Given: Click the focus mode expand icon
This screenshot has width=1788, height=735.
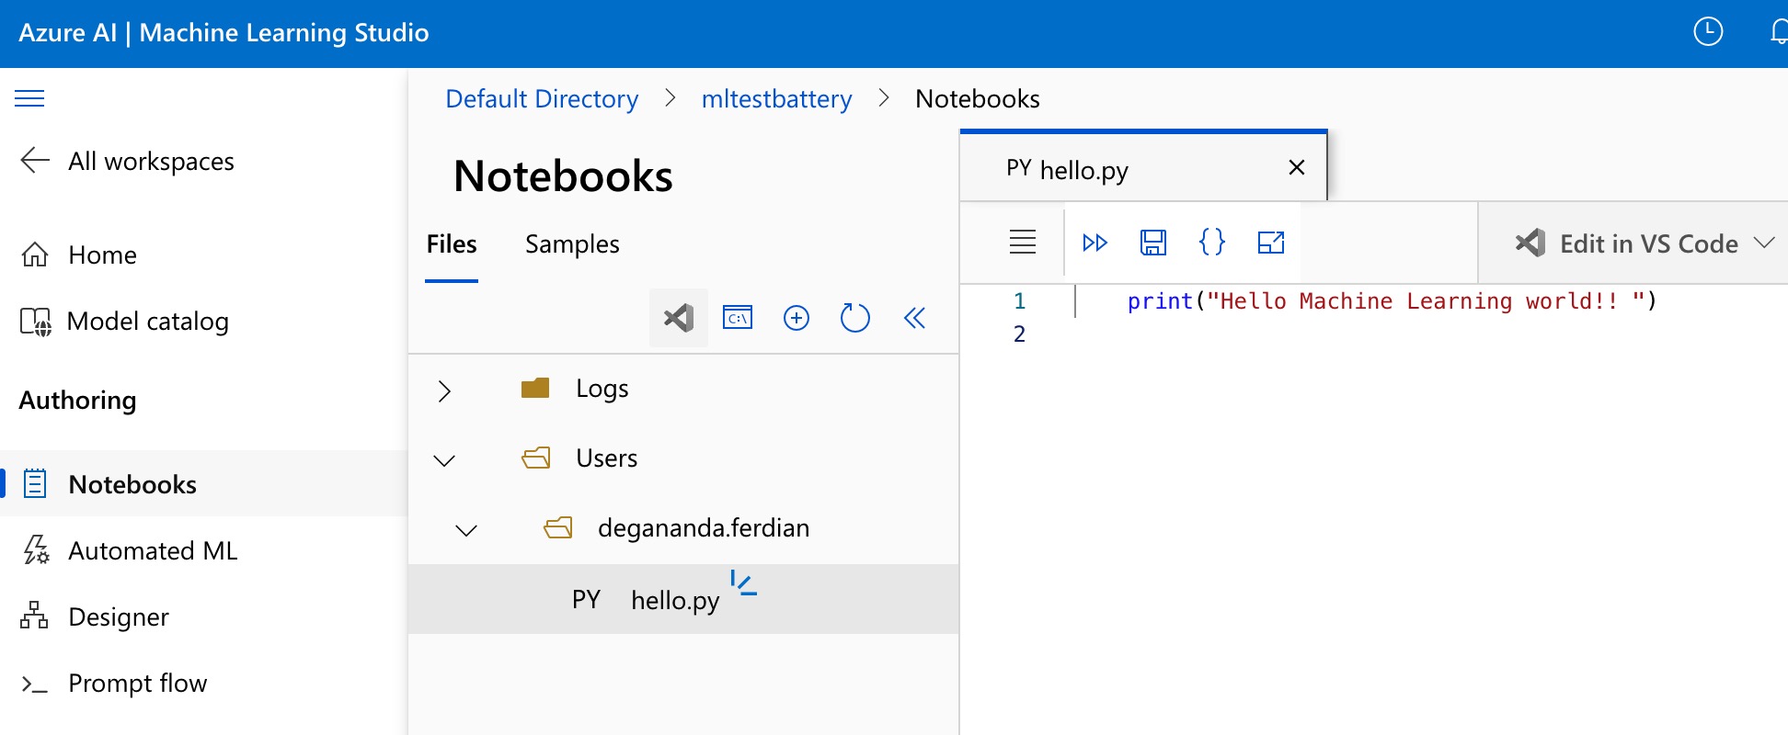Looking at the screenshot, I should pyautogui.click(x=1271, y=243).
